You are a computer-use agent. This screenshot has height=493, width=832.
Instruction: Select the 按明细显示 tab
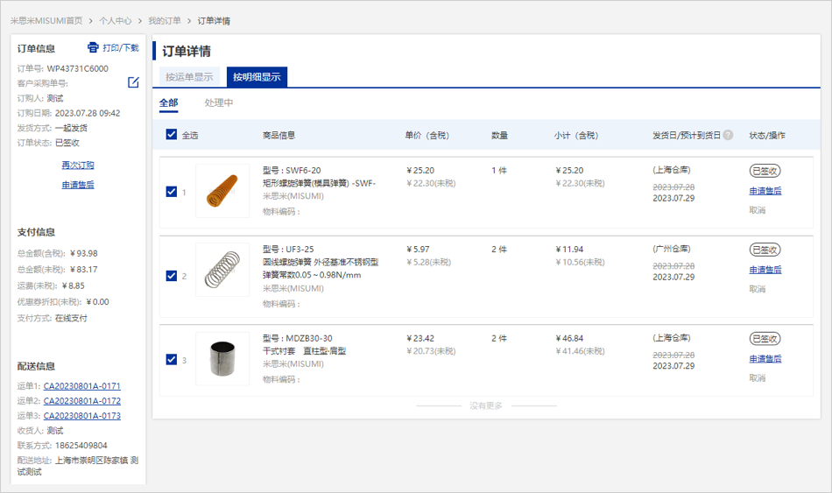click(x=257, y=77)
